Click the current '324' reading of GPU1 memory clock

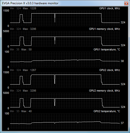123,45
